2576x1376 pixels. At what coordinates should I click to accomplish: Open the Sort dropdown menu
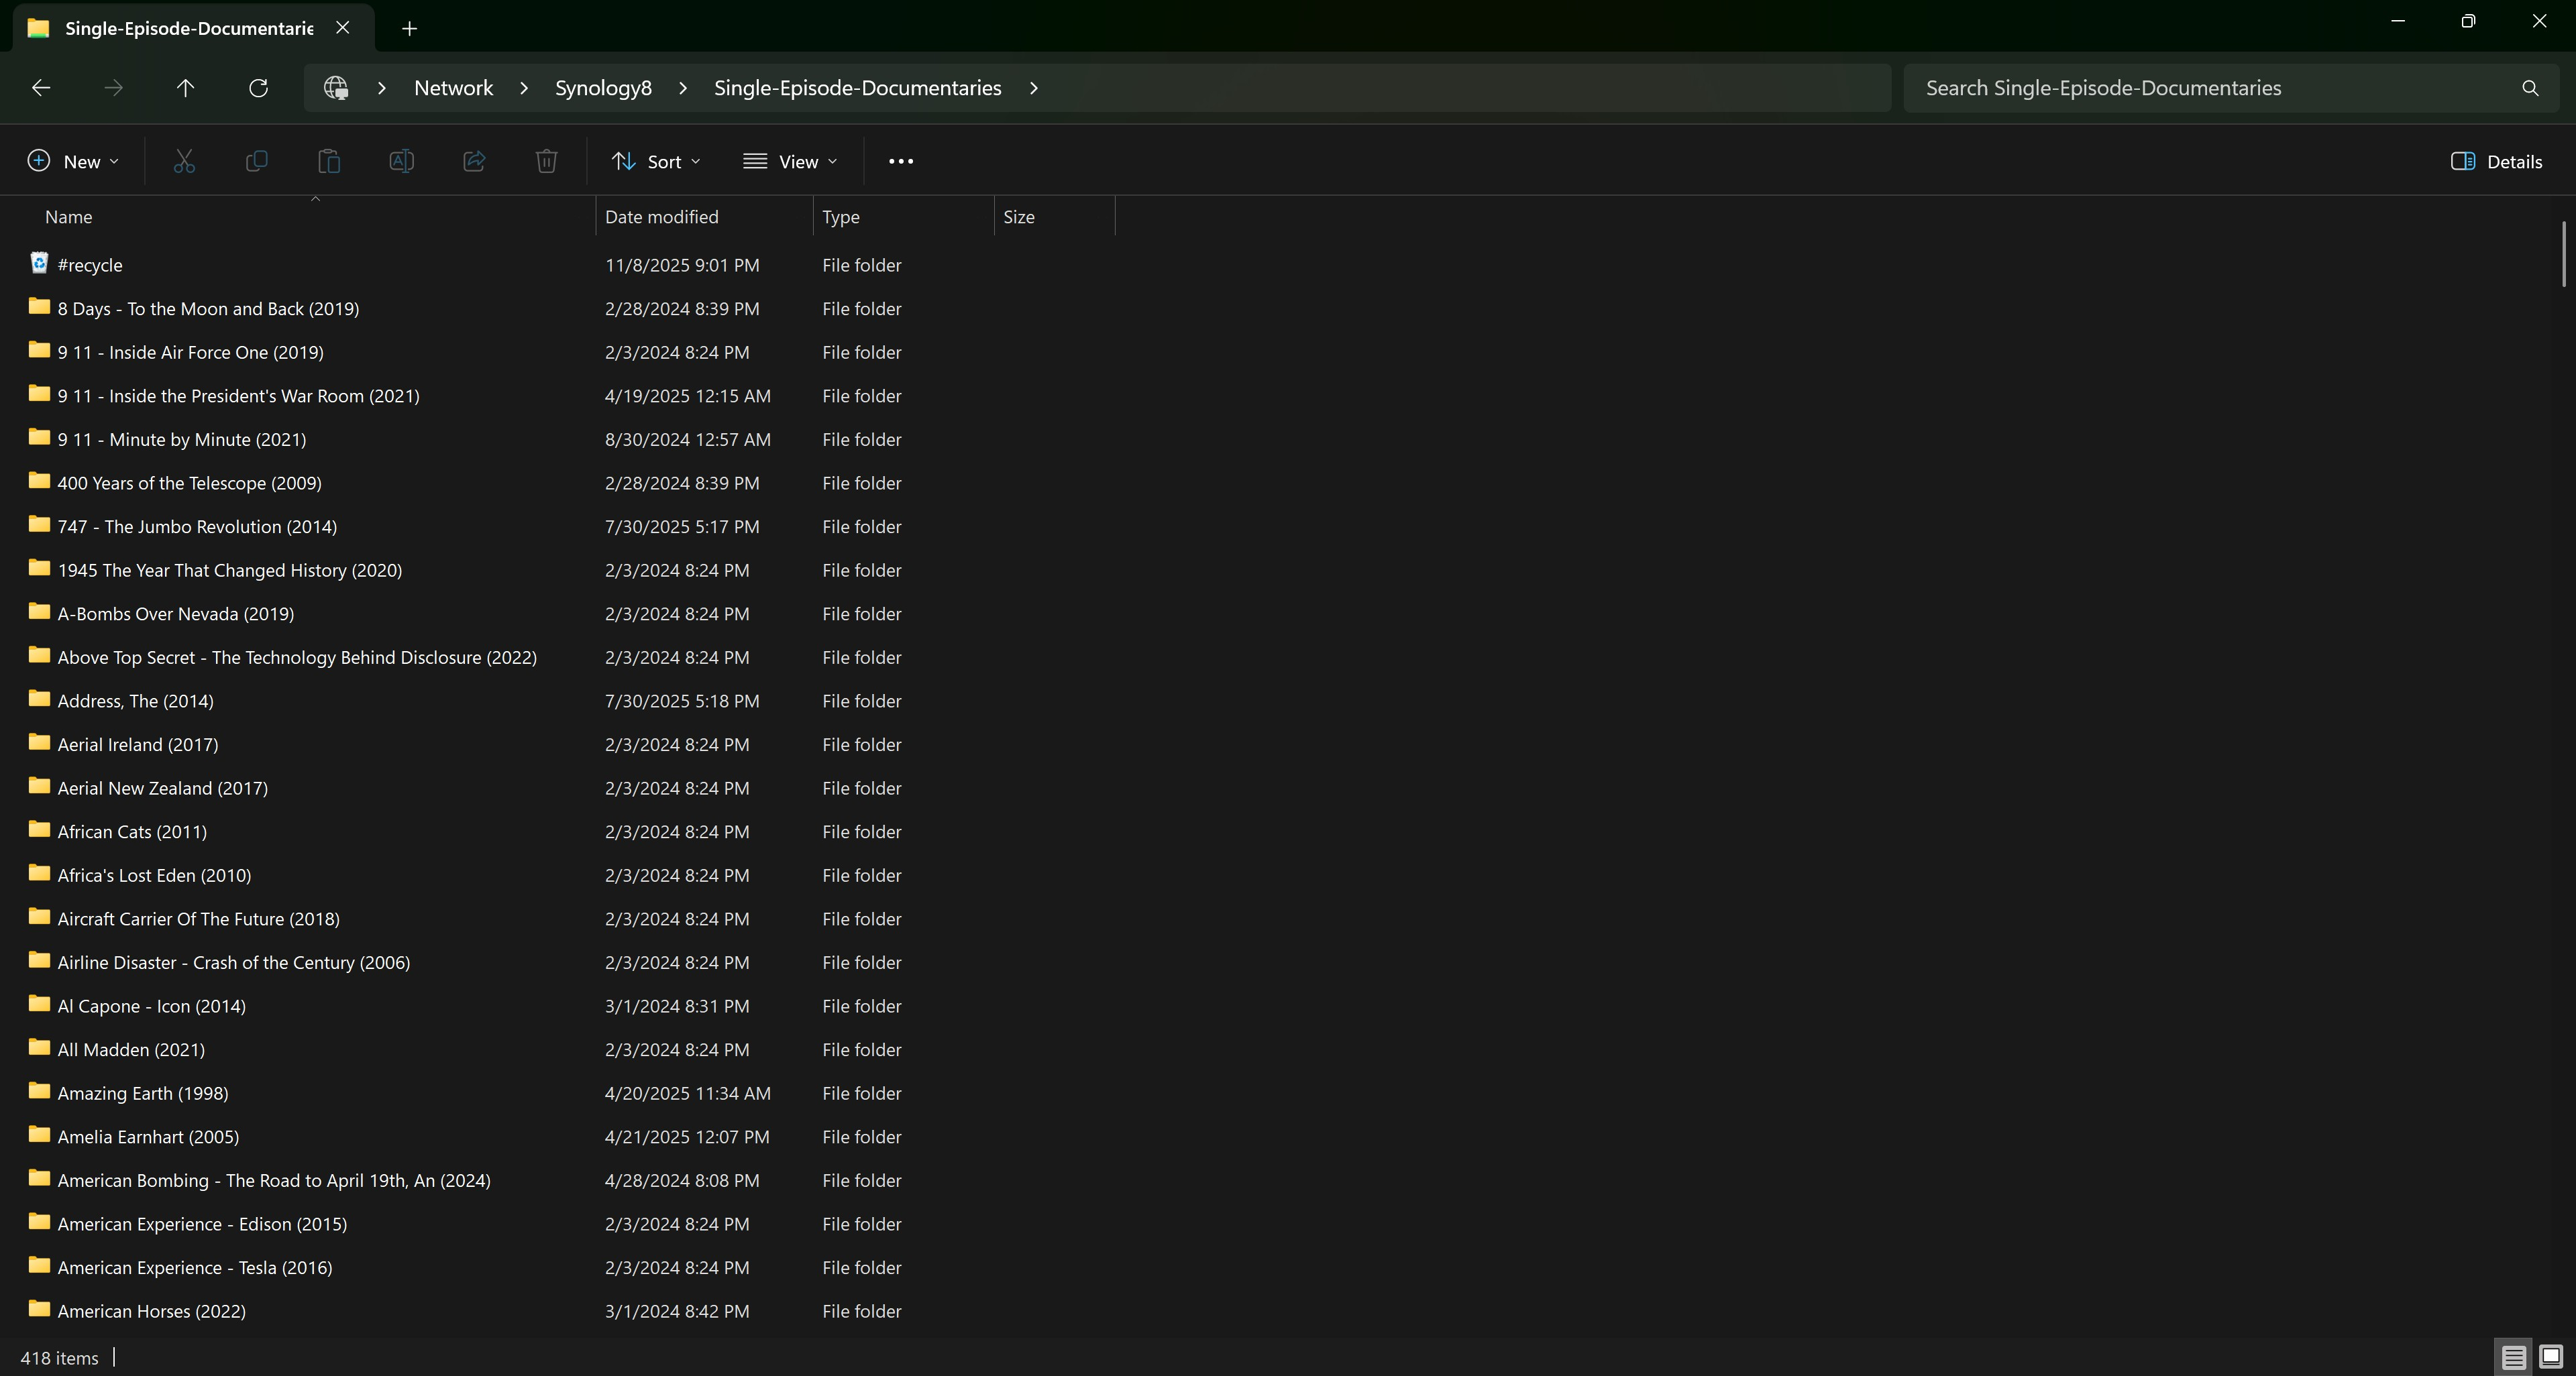click(656, 161)
